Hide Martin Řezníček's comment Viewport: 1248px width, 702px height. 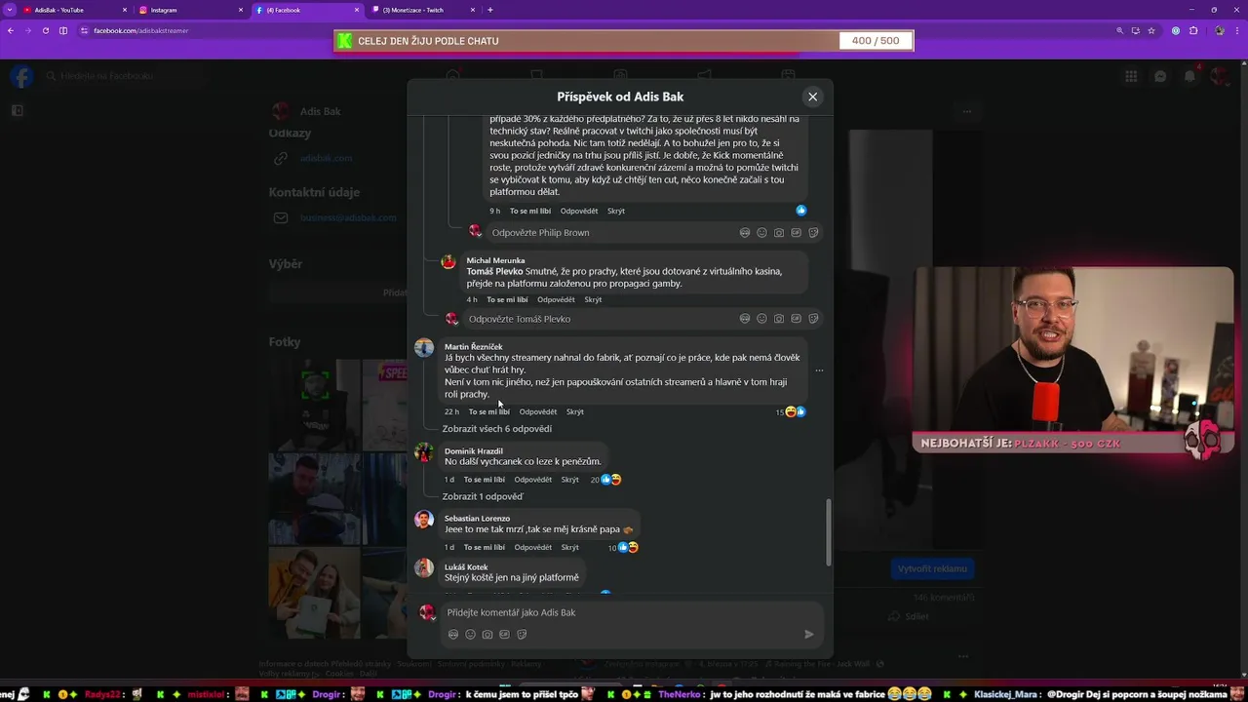click(x=575, y=411)
